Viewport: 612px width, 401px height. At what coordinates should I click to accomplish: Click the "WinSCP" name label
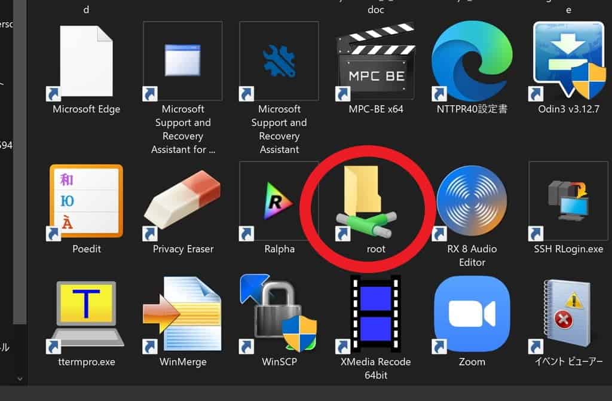point(280,362)
